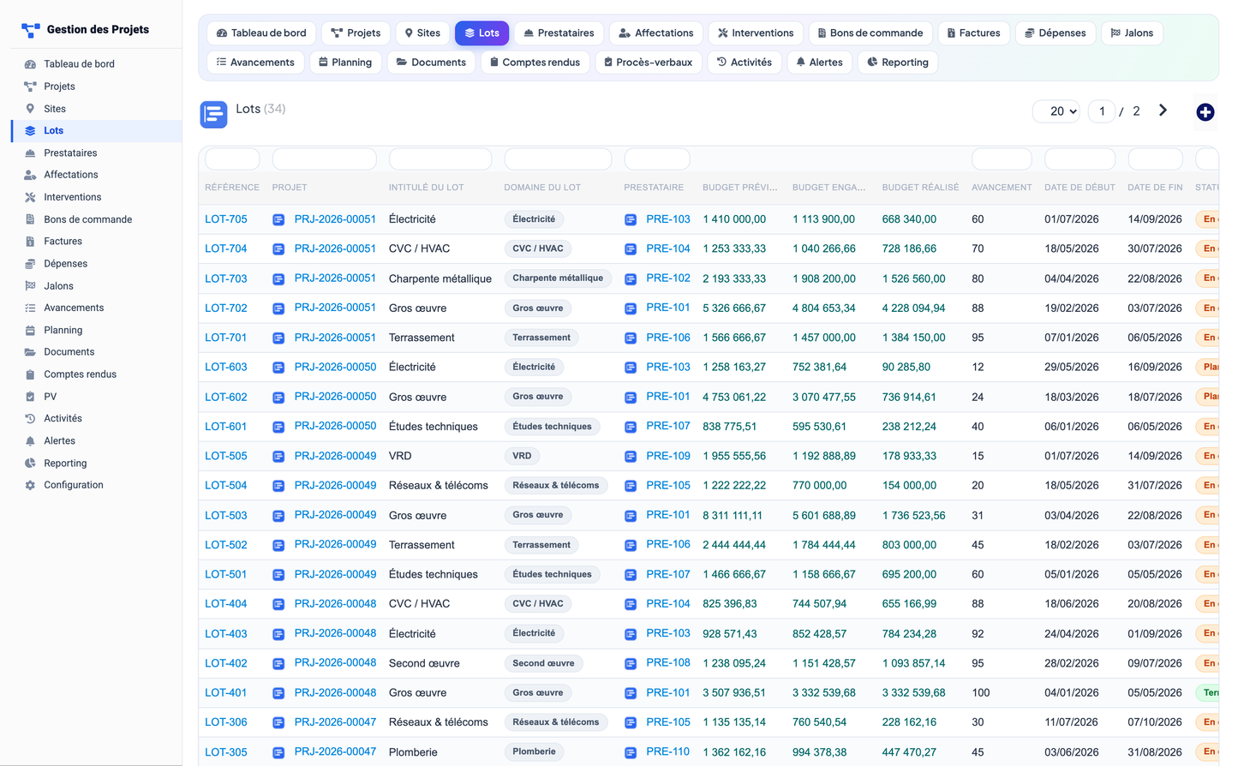Click Plomberie domain tag in LOT-305

[x=534, y=752]
